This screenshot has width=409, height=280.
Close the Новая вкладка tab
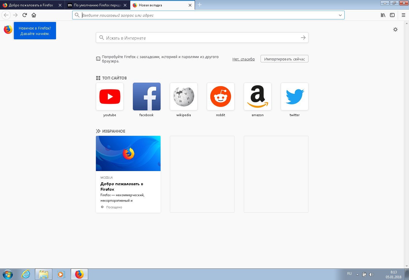pyautogui.click(x=190, y=5)
